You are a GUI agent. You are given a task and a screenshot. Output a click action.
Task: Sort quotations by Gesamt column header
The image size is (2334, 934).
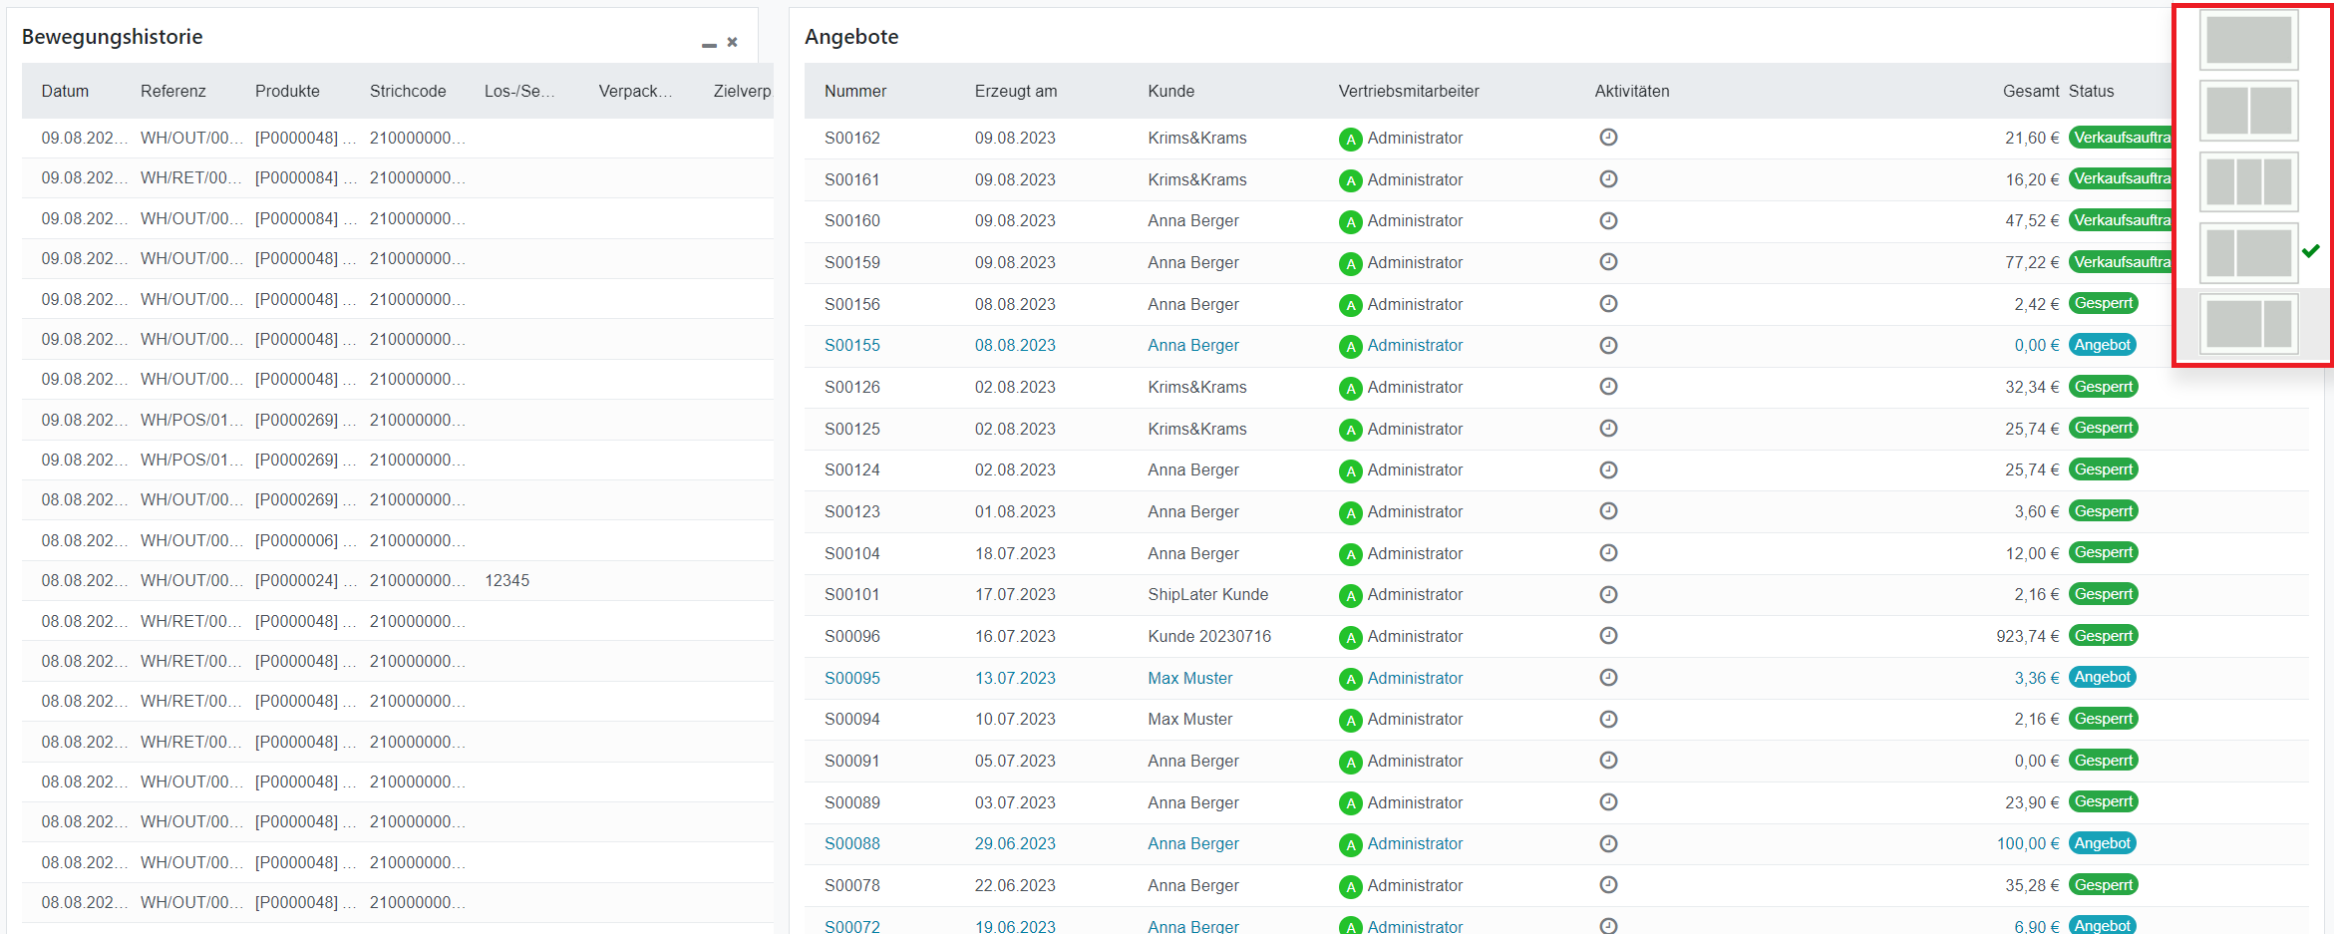click(2030, 91)
